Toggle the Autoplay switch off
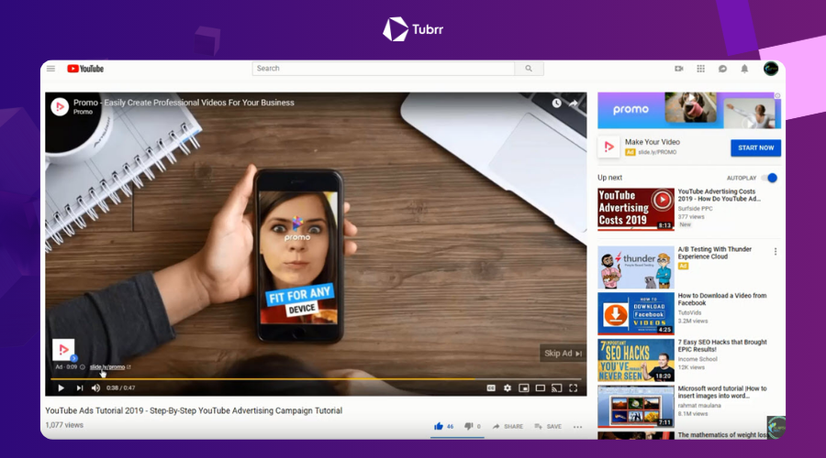This screenshot has width=826, height=458. tap(770, 178)
